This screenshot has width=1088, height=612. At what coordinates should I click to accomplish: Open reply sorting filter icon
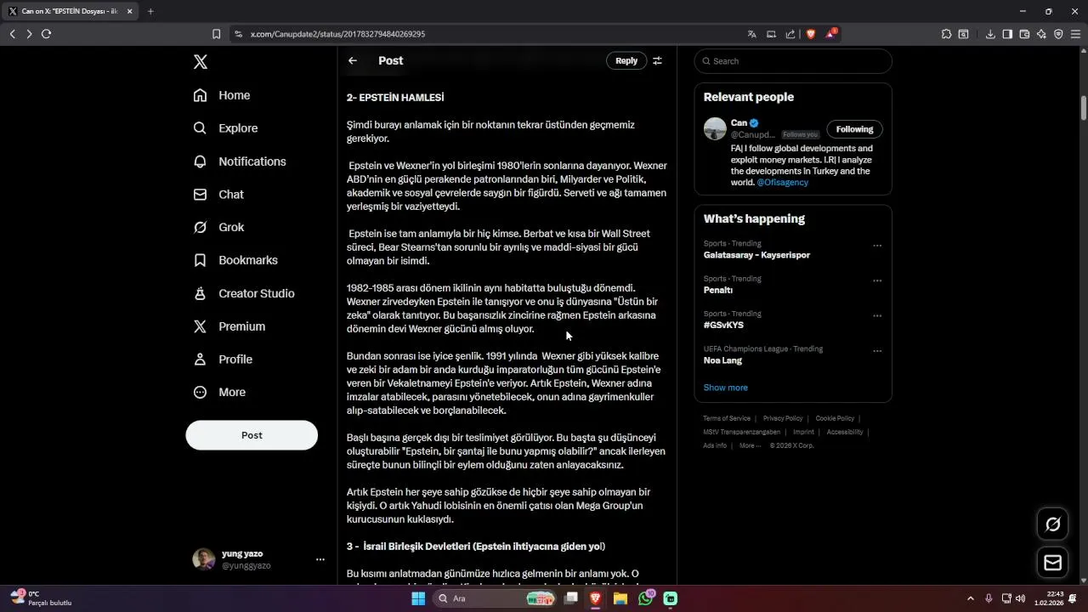(x=657, y=60)
